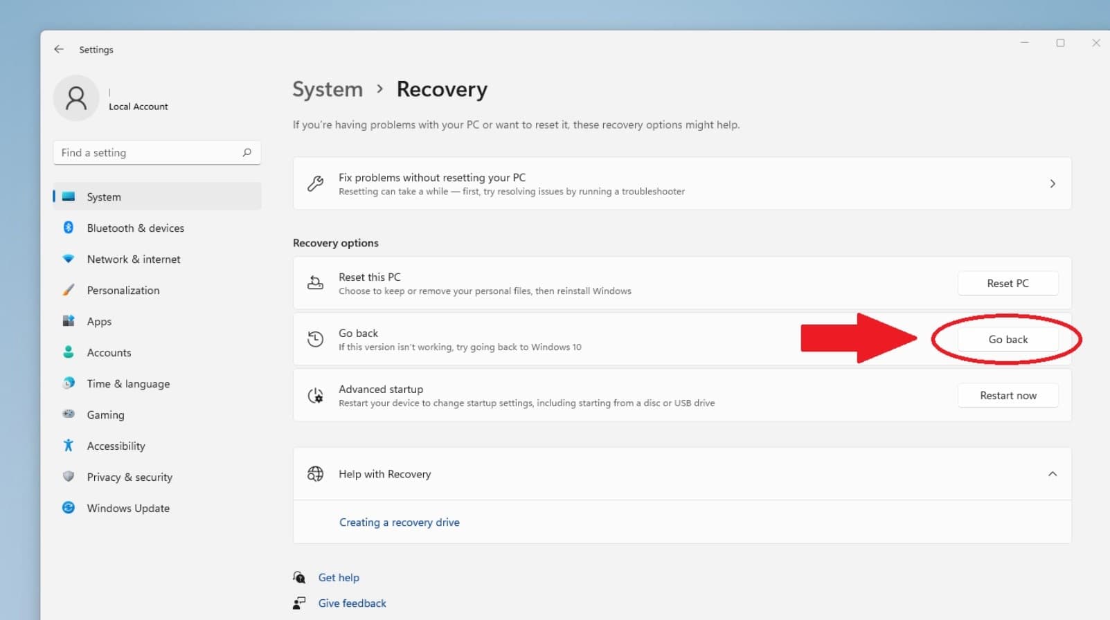
Task: Click the Local Account name text
Action: tap(138, 107)
